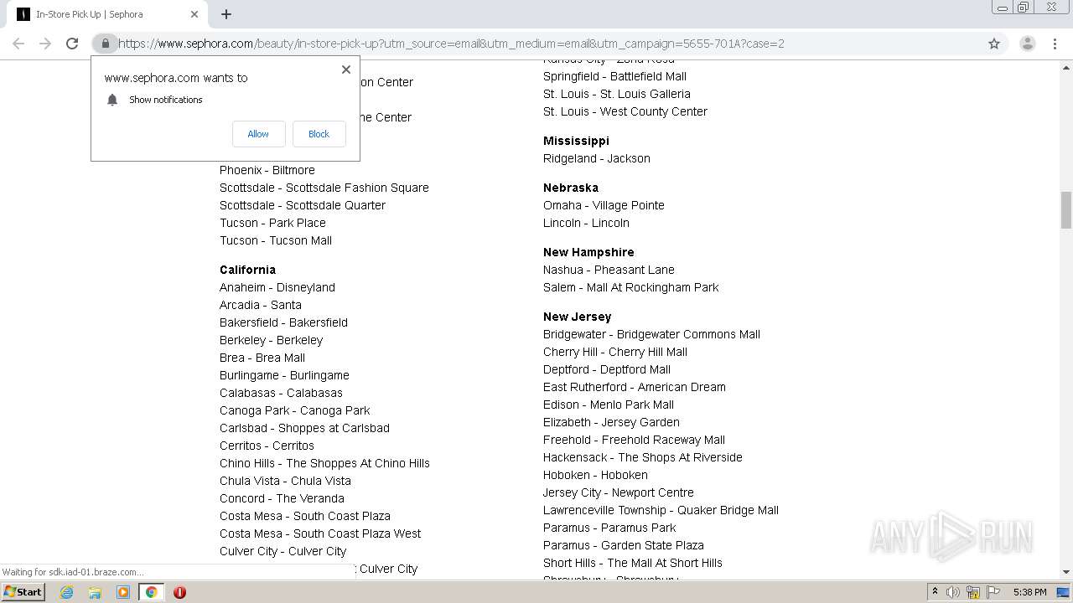The height and width of the screenshot is (603, 1073).
Task: Open a new browser tab
Action: [x=226, y=14]
